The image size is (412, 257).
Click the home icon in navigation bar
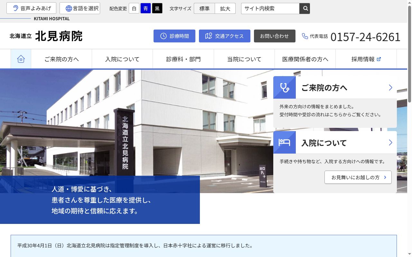click(21, 59)
